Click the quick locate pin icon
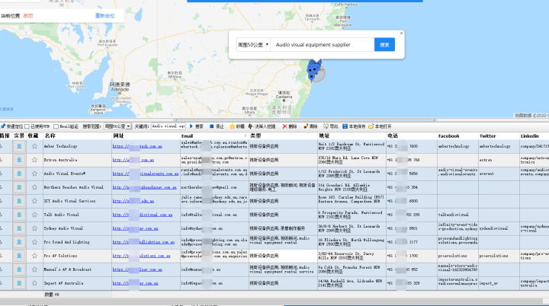Viewport: 549px width, 306px height. point(3,126)
